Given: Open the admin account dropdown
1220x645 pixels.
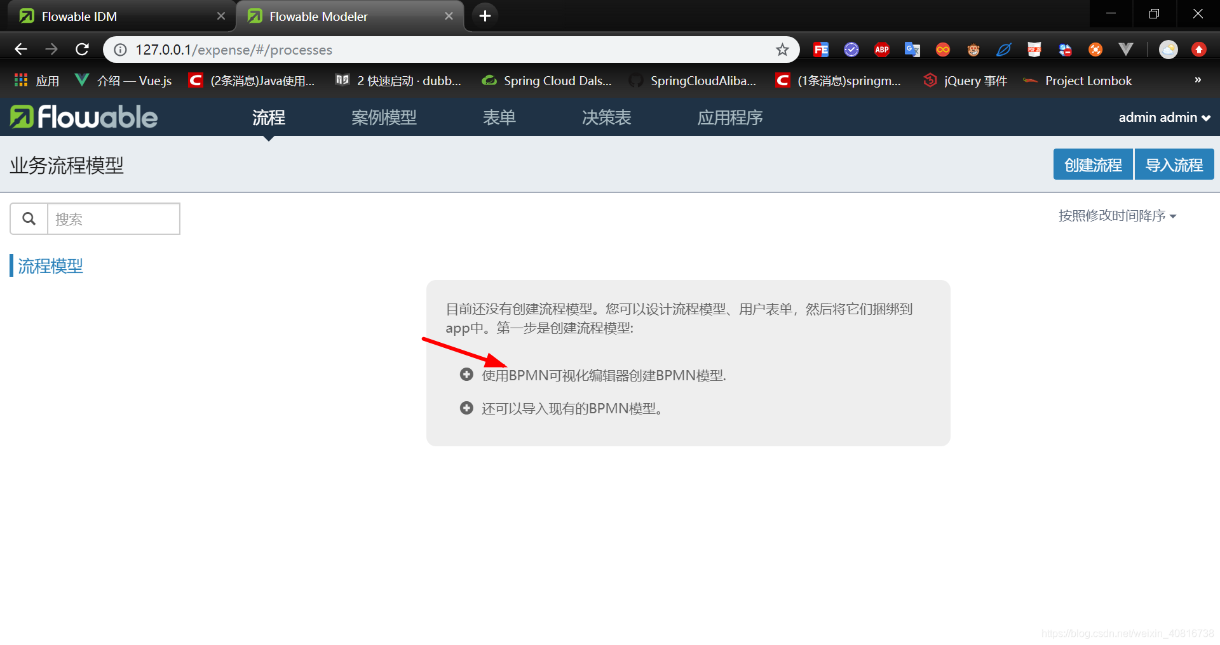Looking at the screenshot, I should [1164, 117].
